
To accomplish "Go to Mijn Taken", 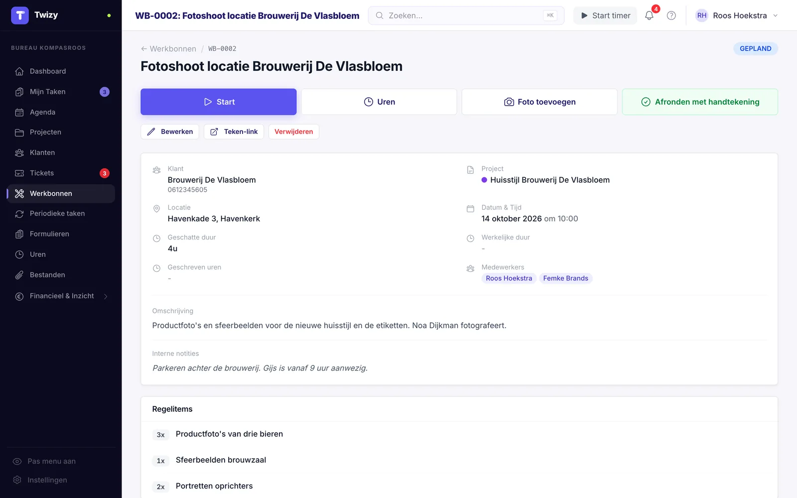I will coord(61,92).
